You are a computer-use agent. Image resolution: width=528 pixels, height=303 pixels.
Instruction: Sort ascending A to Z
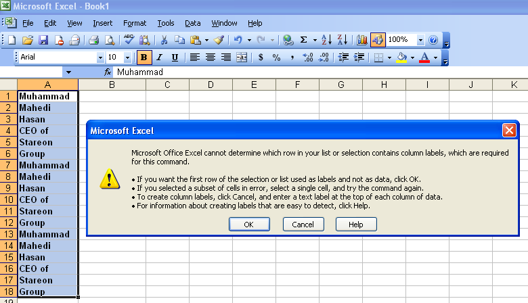tap(326, 40)
